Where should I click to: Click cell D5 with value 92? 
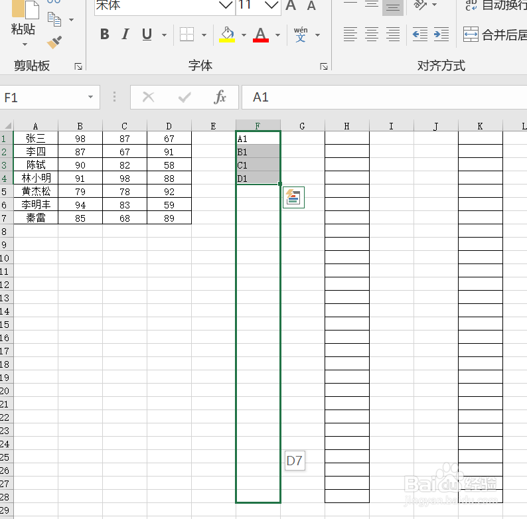pos(169,191)
